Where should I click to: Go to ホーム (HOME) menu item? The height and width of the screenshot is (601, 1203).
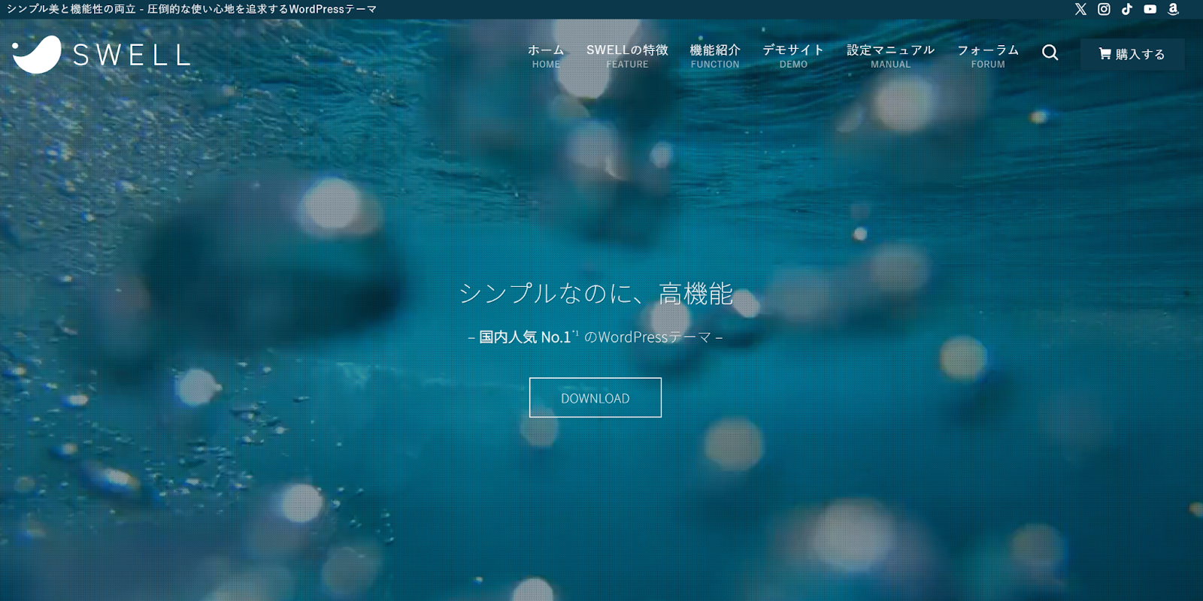click(546, 56)
